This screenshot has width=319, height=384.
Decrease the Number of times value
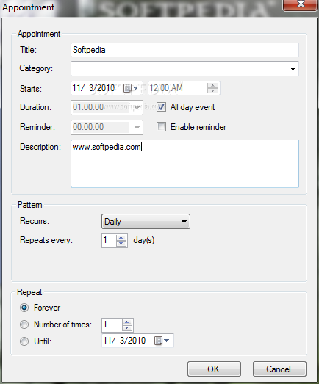click(x=127, y=327)
